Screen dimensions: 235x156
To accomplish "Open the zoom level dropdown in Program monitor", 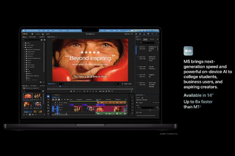I will (60, 83).
